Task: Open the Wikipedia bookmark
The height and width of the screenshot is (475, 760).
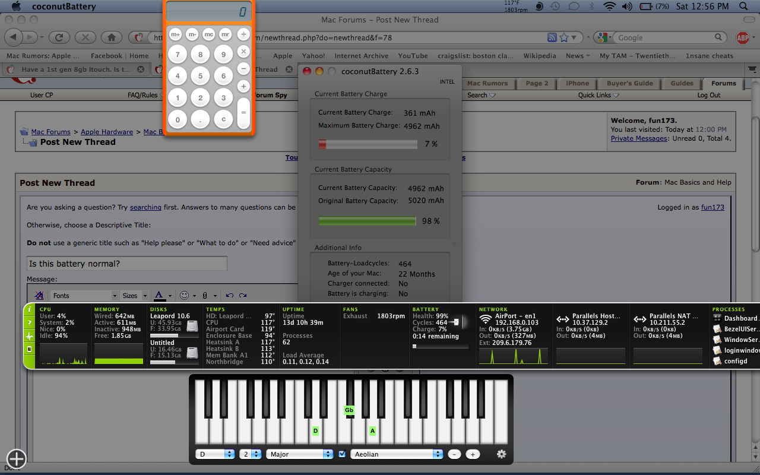Action: (x=539, y=56)
